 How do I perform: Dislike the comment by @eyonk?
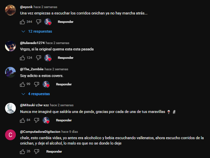(38, 22)
